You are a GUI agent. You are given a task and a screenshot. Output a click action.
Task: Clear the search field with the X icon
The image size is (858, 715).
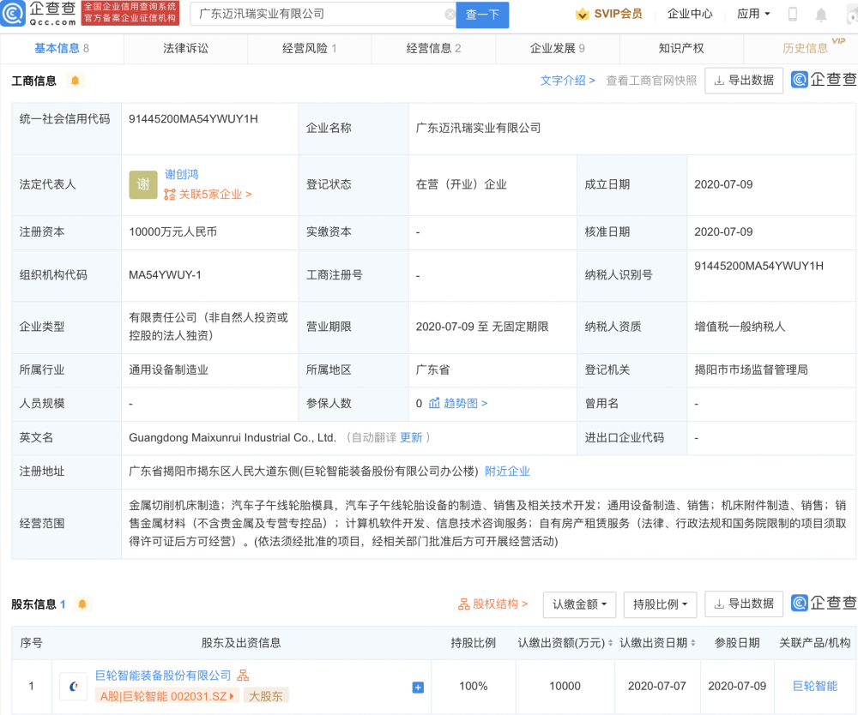click(x=450, y=15)
